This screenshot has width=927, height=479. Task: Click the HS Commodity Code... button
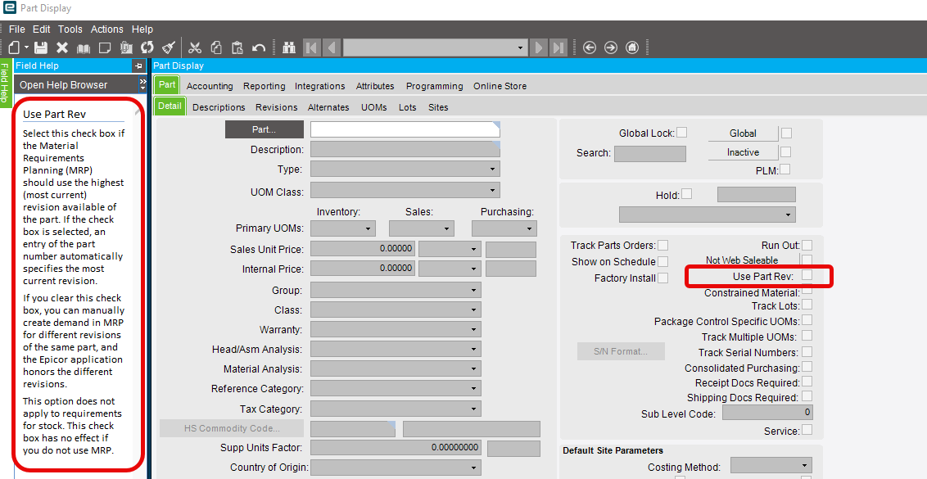(x=232, y=428)
